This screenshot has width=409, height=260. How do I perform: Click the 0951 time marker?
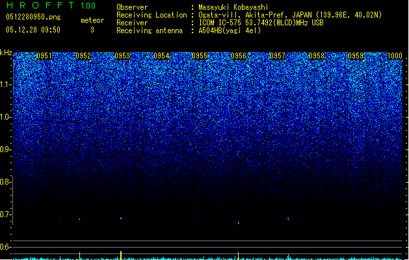[x=44, y=56]
